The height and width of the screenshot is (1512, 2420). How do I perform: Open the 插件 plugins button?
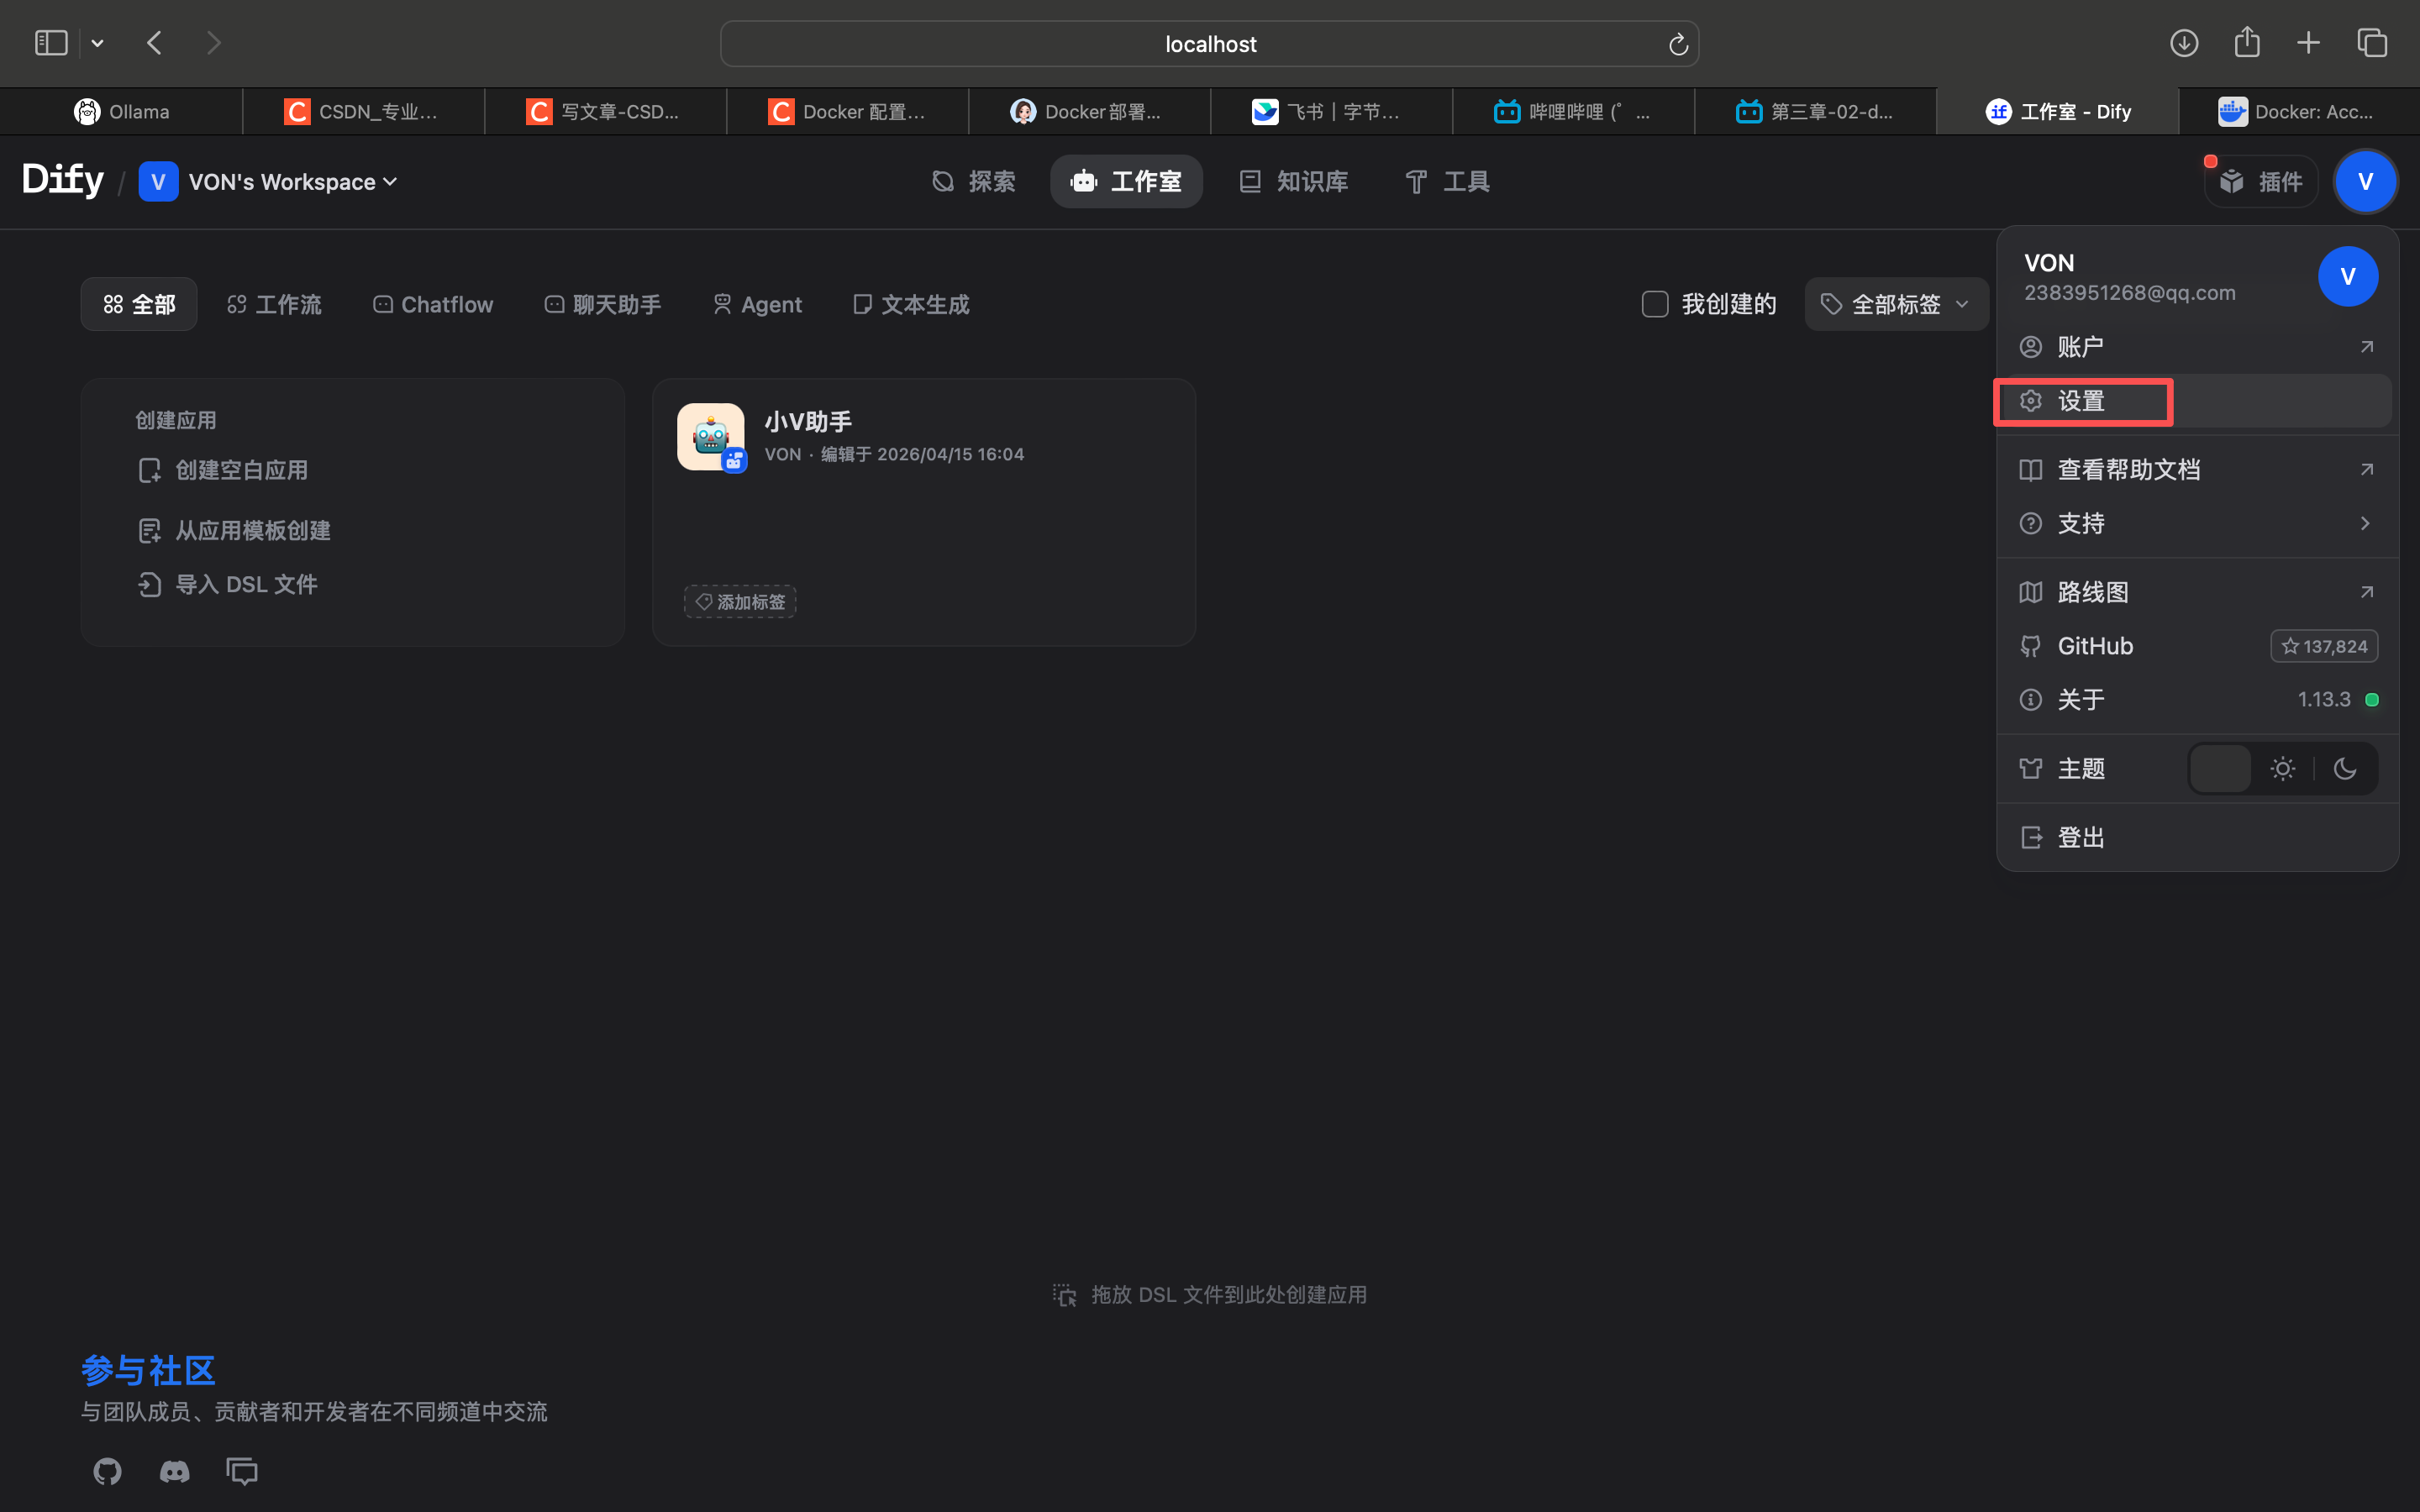click(2262, 181)
